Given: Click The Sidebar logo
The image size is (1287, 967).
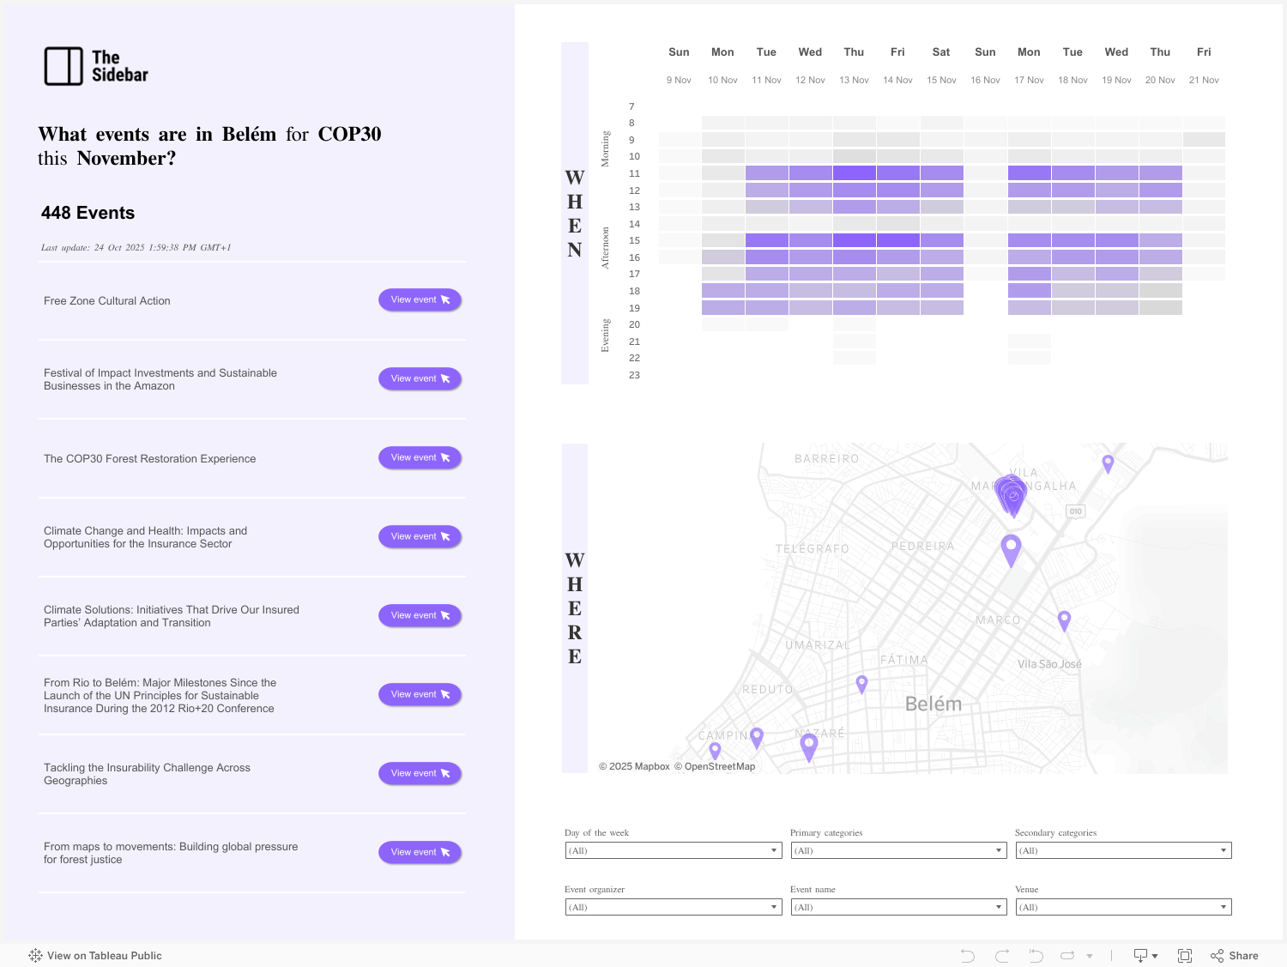Looking at the screenshot, I should point(96,66).
